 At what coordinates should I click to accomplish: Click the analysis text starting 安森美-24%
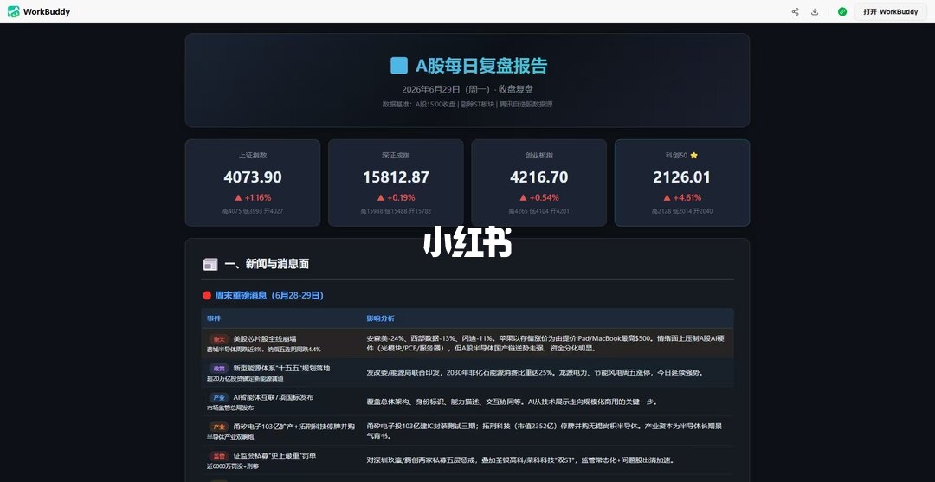tap(545, 344)
